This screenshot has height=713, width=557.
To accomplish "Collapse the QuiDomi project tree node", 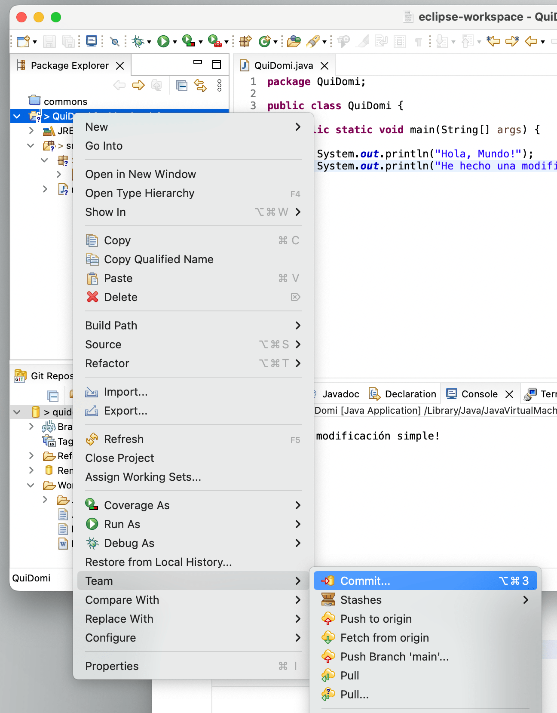I will 17,116.
